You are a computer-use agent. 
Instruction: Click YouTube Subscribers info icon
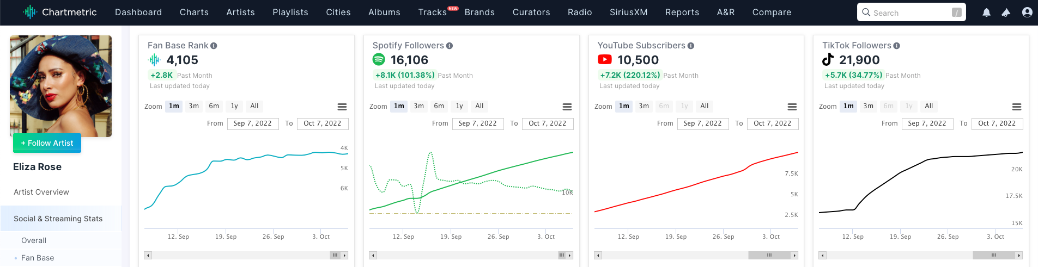[x=691, y=46]
